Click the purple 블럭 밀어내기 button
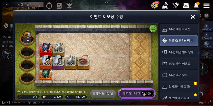 click(137, 94)
